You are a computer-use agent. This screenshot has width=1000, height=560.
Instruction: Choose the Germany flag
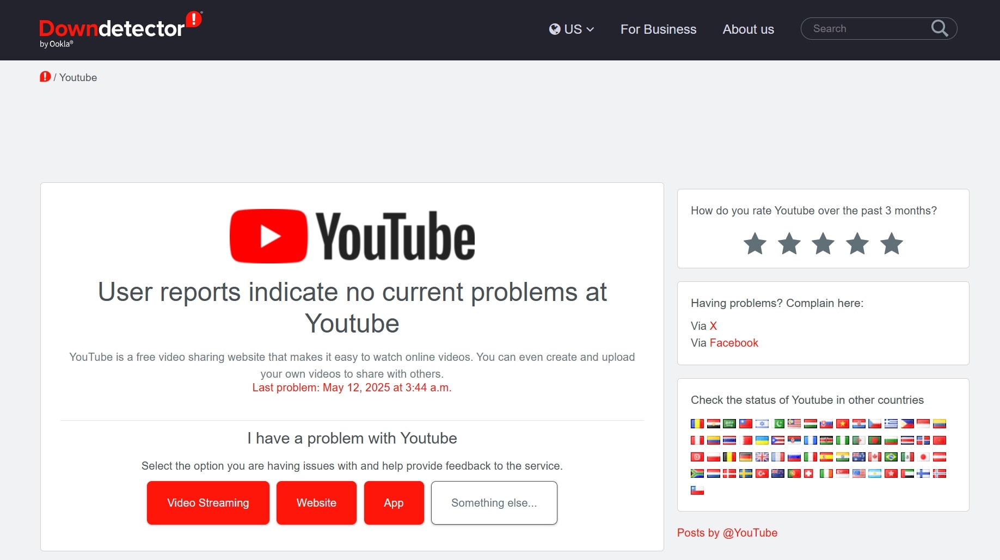(x=746, y=457)
